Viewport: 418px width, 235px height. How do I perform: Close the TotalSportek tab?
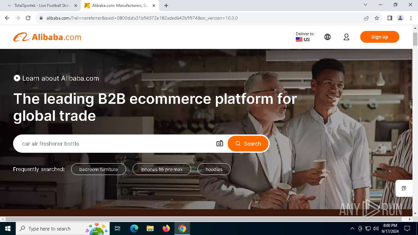[75, 6]
